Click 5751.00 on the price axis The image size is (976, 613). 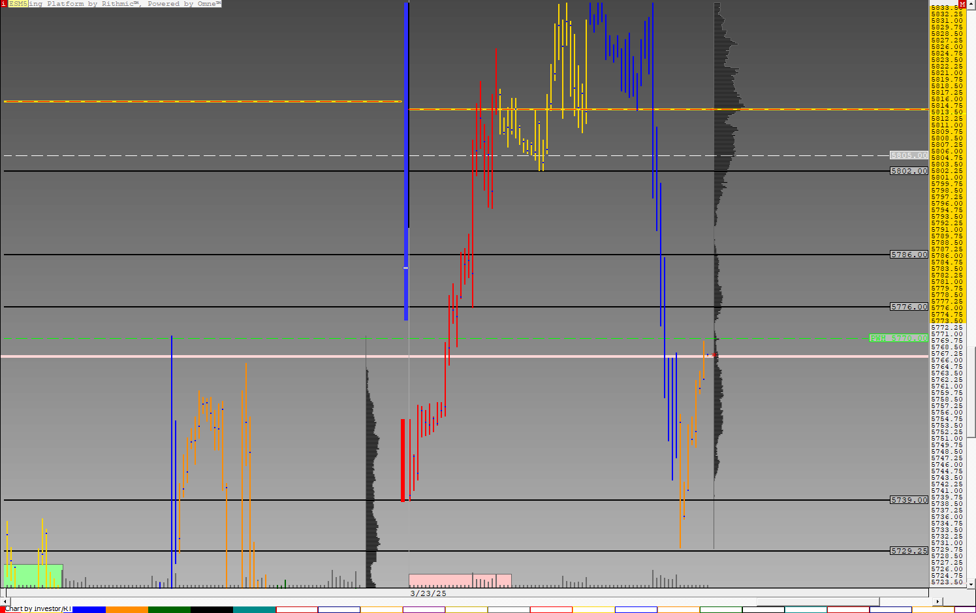(947, 439)
